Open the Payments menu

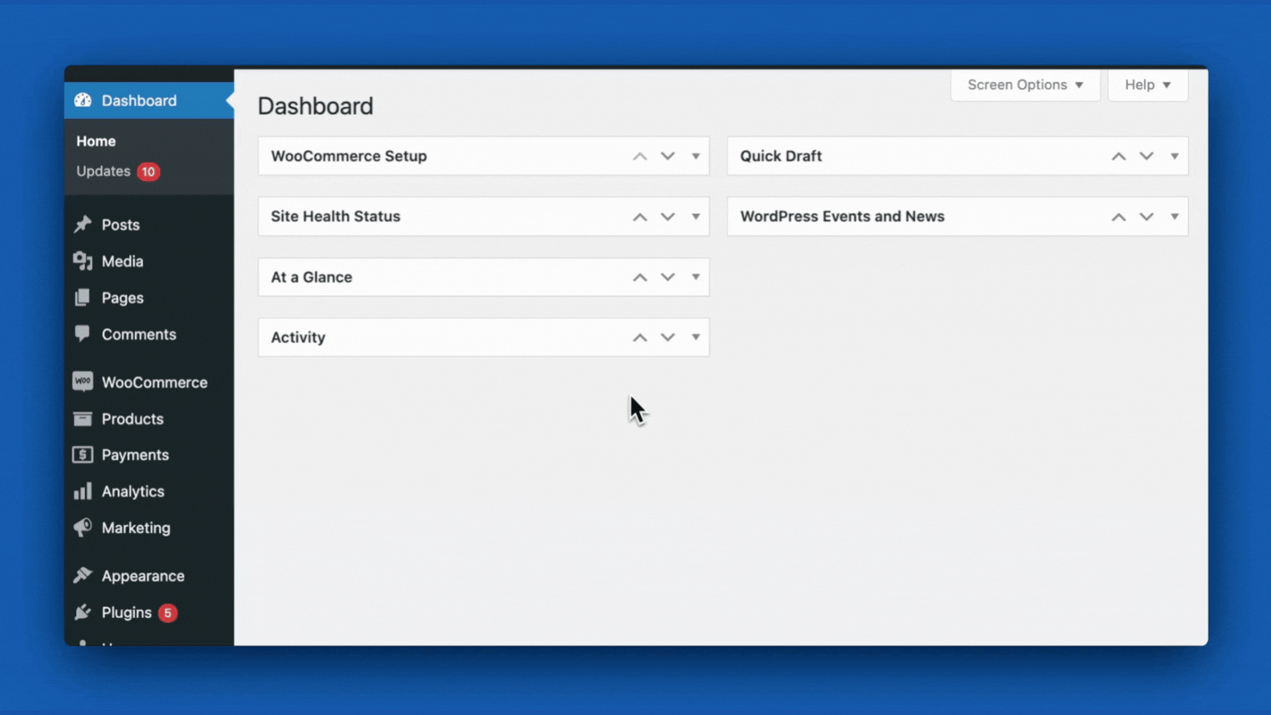pyautogui.click(x=149, y=455)
